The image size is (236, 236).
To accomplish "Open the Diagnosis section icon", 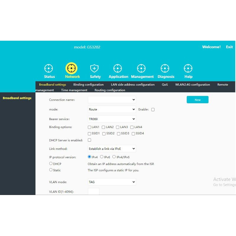I will tap(165, 68).
